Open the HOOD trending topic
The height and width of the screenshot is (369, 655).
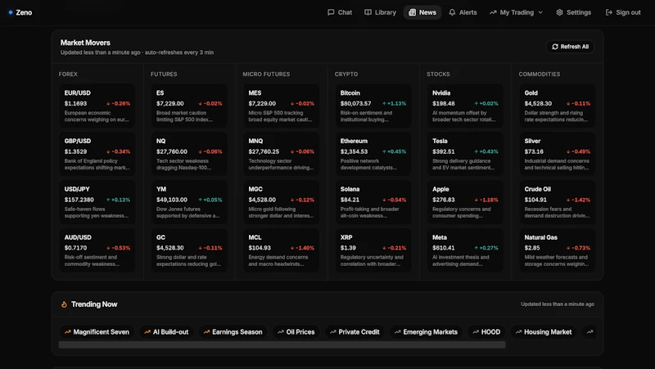click(x=486, y=332)
